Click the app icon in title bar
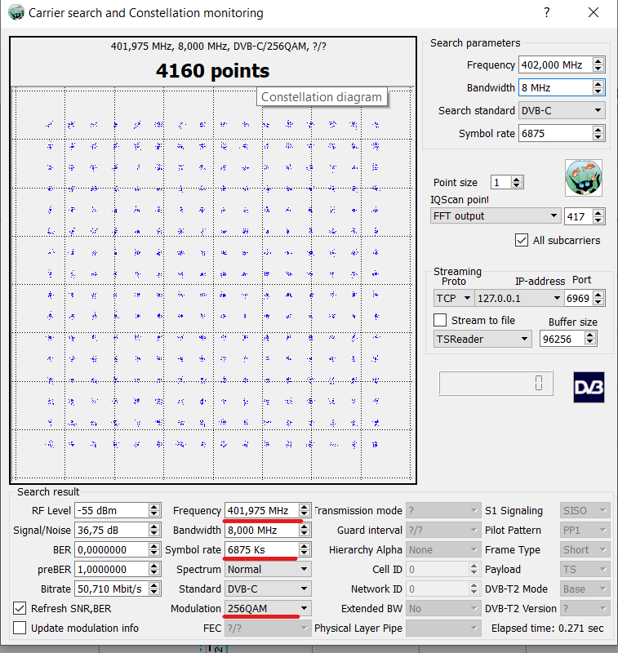 pos(15,13)
